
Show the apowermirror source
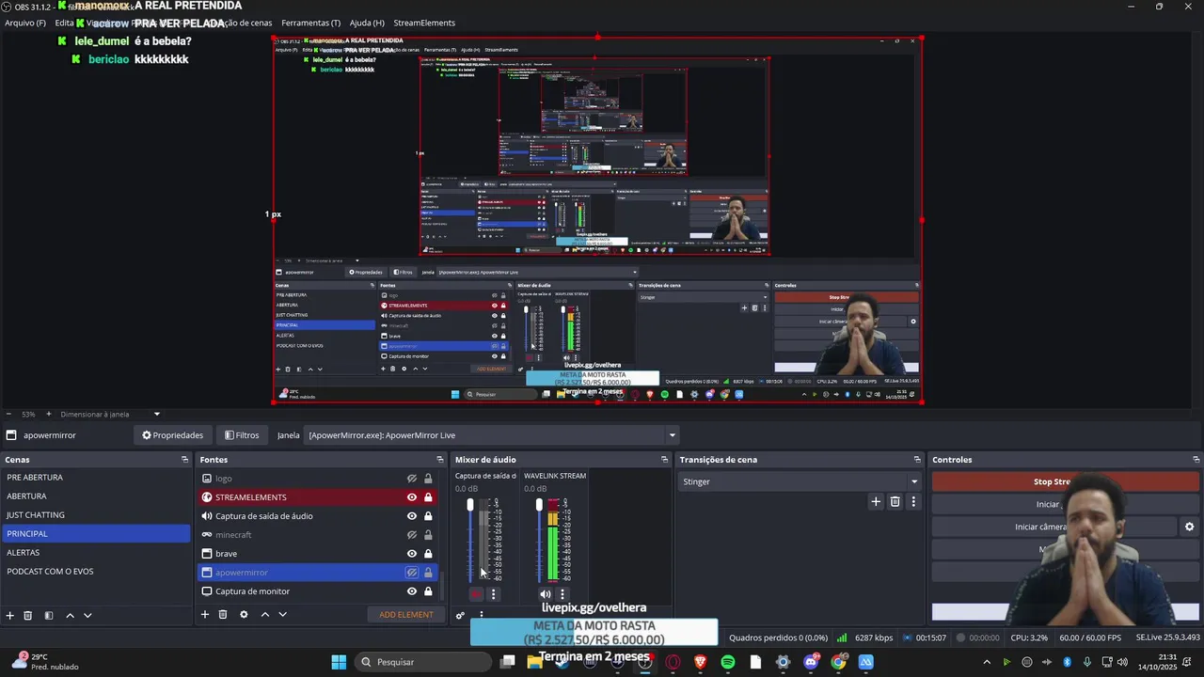(x=411, y=573)
